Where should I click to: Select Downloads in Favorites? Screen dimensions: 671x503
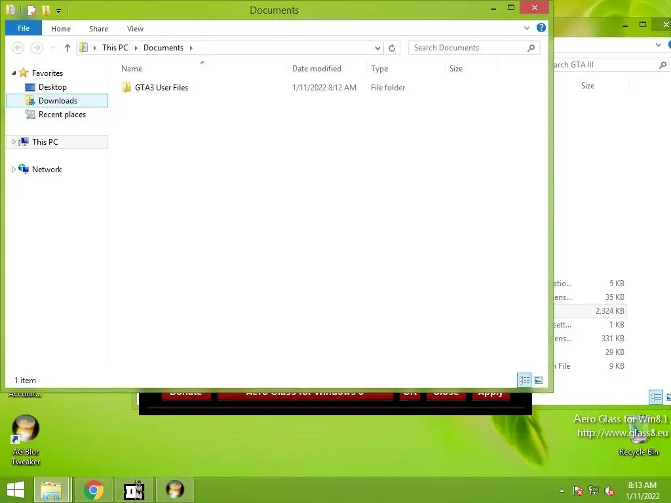[x=58, y=100]
